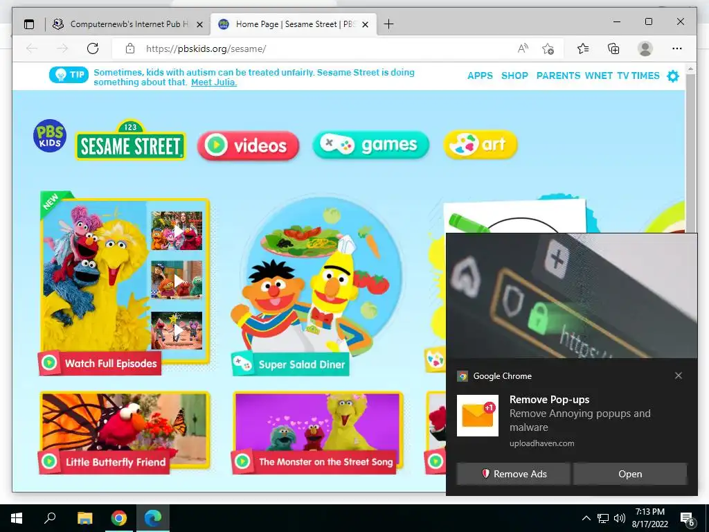The image size is (709, 532).
Task: Close the Computernewb's Internet Pub tab
Action: (199, 24)
